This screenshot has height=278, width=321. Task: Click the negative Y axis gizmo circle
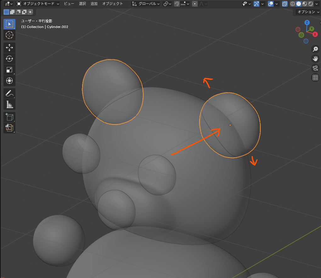click(x=301, y=35)
